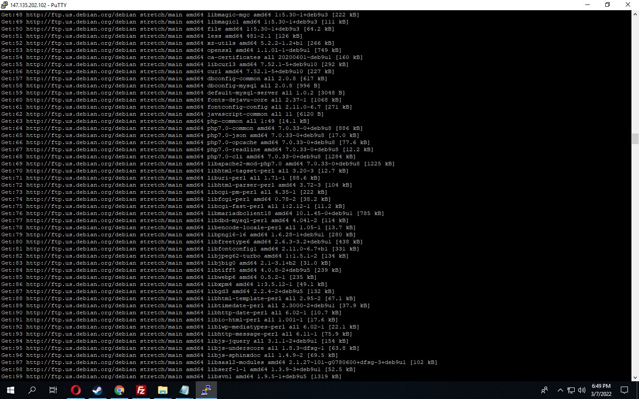The image size is (639, 399).
Task: Click the Windows Search icon
Action: click(32, 390)
